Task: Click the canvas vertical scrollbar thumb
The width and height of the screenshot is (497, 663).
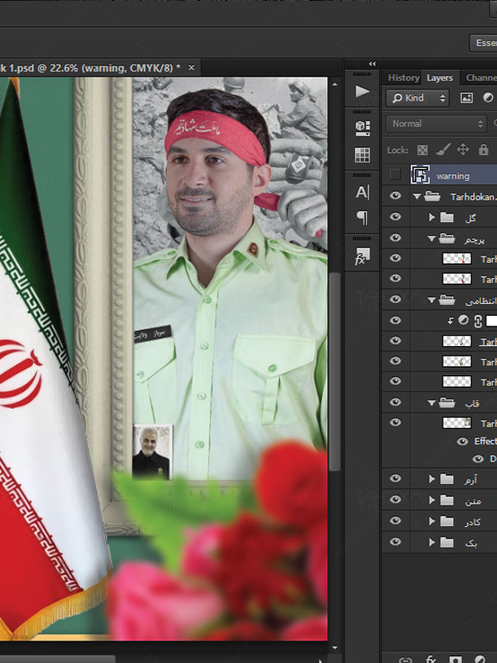Action: point(334,372)
